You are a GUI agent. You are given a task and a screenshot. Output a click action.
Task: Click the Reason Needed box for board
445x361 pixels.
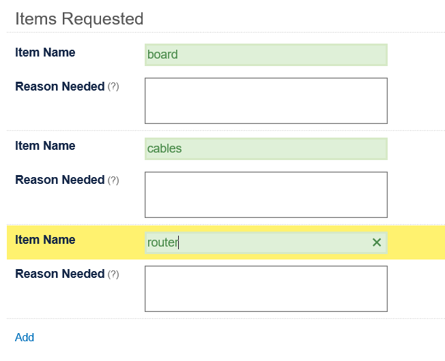click(265, 101)
